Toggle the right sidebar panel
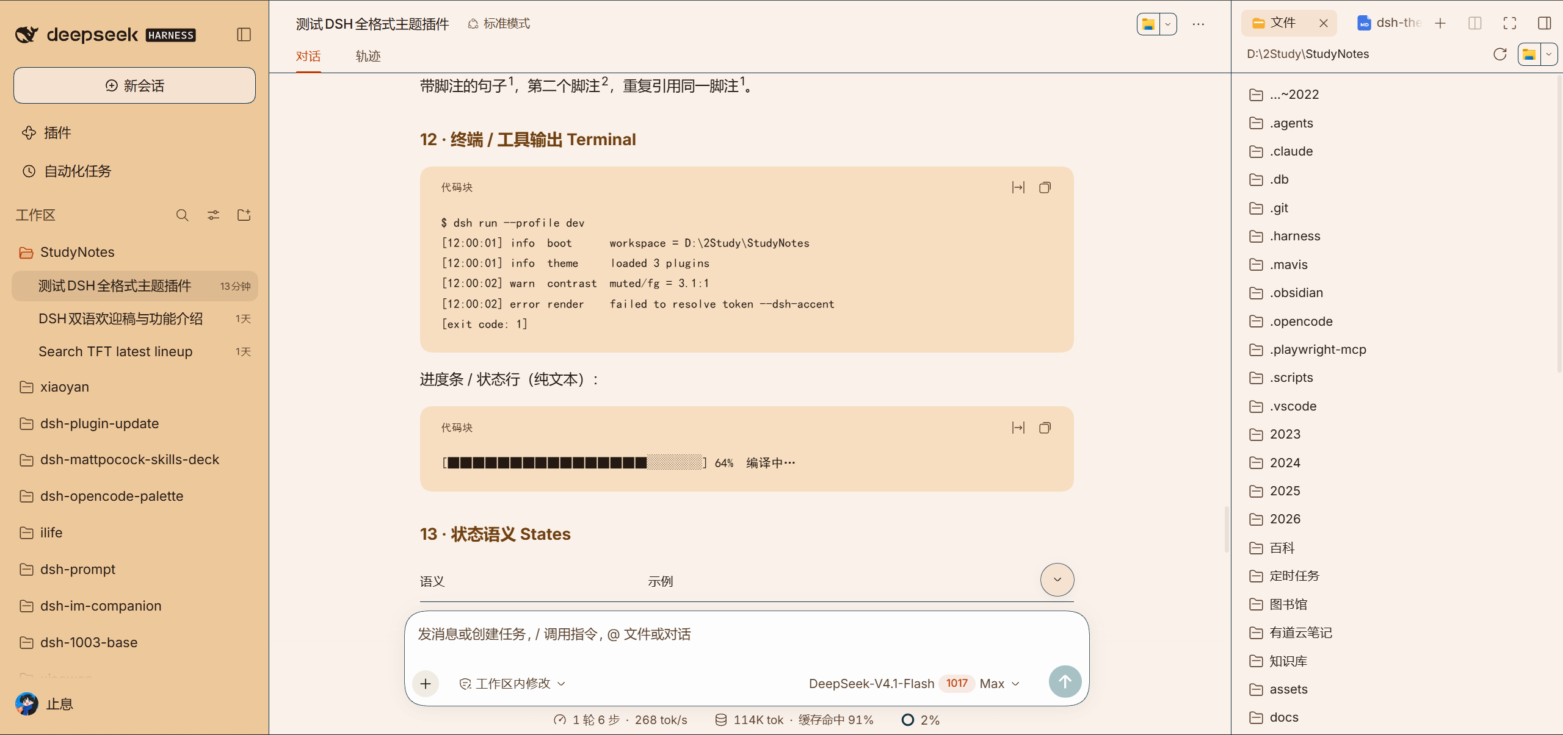 click(1545, 23)
